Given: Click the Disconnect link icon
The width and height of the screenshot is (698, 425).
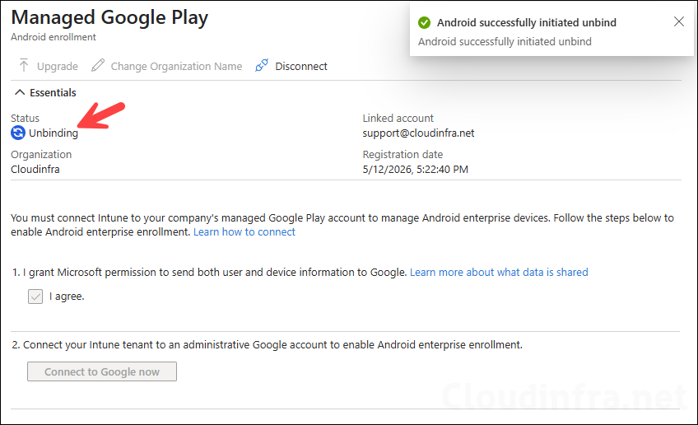Looking at the screenshot, I should click(262, 66).
